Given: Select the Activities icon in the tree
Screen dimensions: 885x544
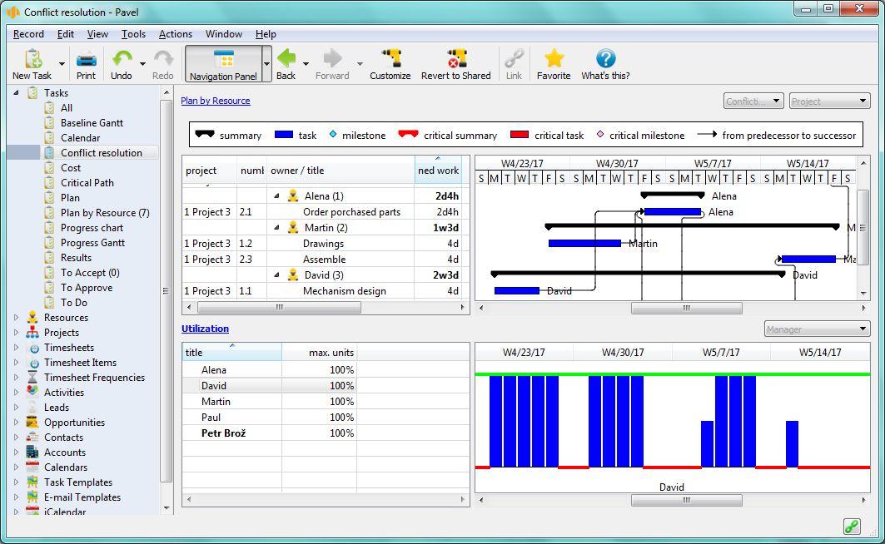Looking at the screenshot, I should coord(32,392).
